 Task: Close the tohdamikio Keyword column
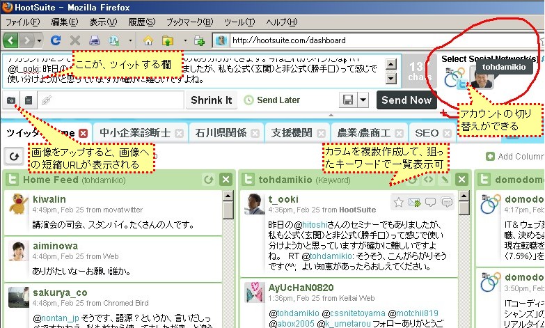pos(461,180)
